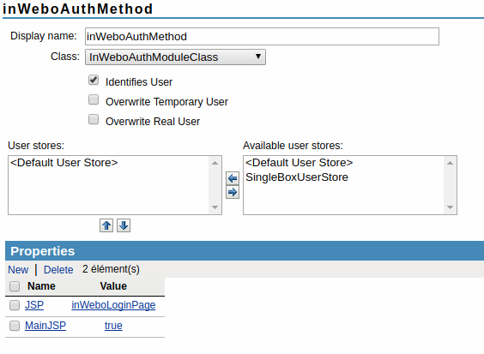Click User stores list scroll-down arrow
The height and width of the screenshot is (354, 484).
[x=215, y=207]
